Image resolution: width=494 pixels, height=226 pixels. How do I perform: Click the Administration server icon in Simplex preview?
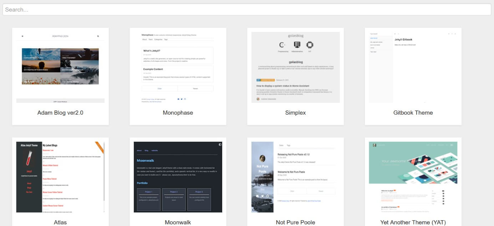coord(297,45)
